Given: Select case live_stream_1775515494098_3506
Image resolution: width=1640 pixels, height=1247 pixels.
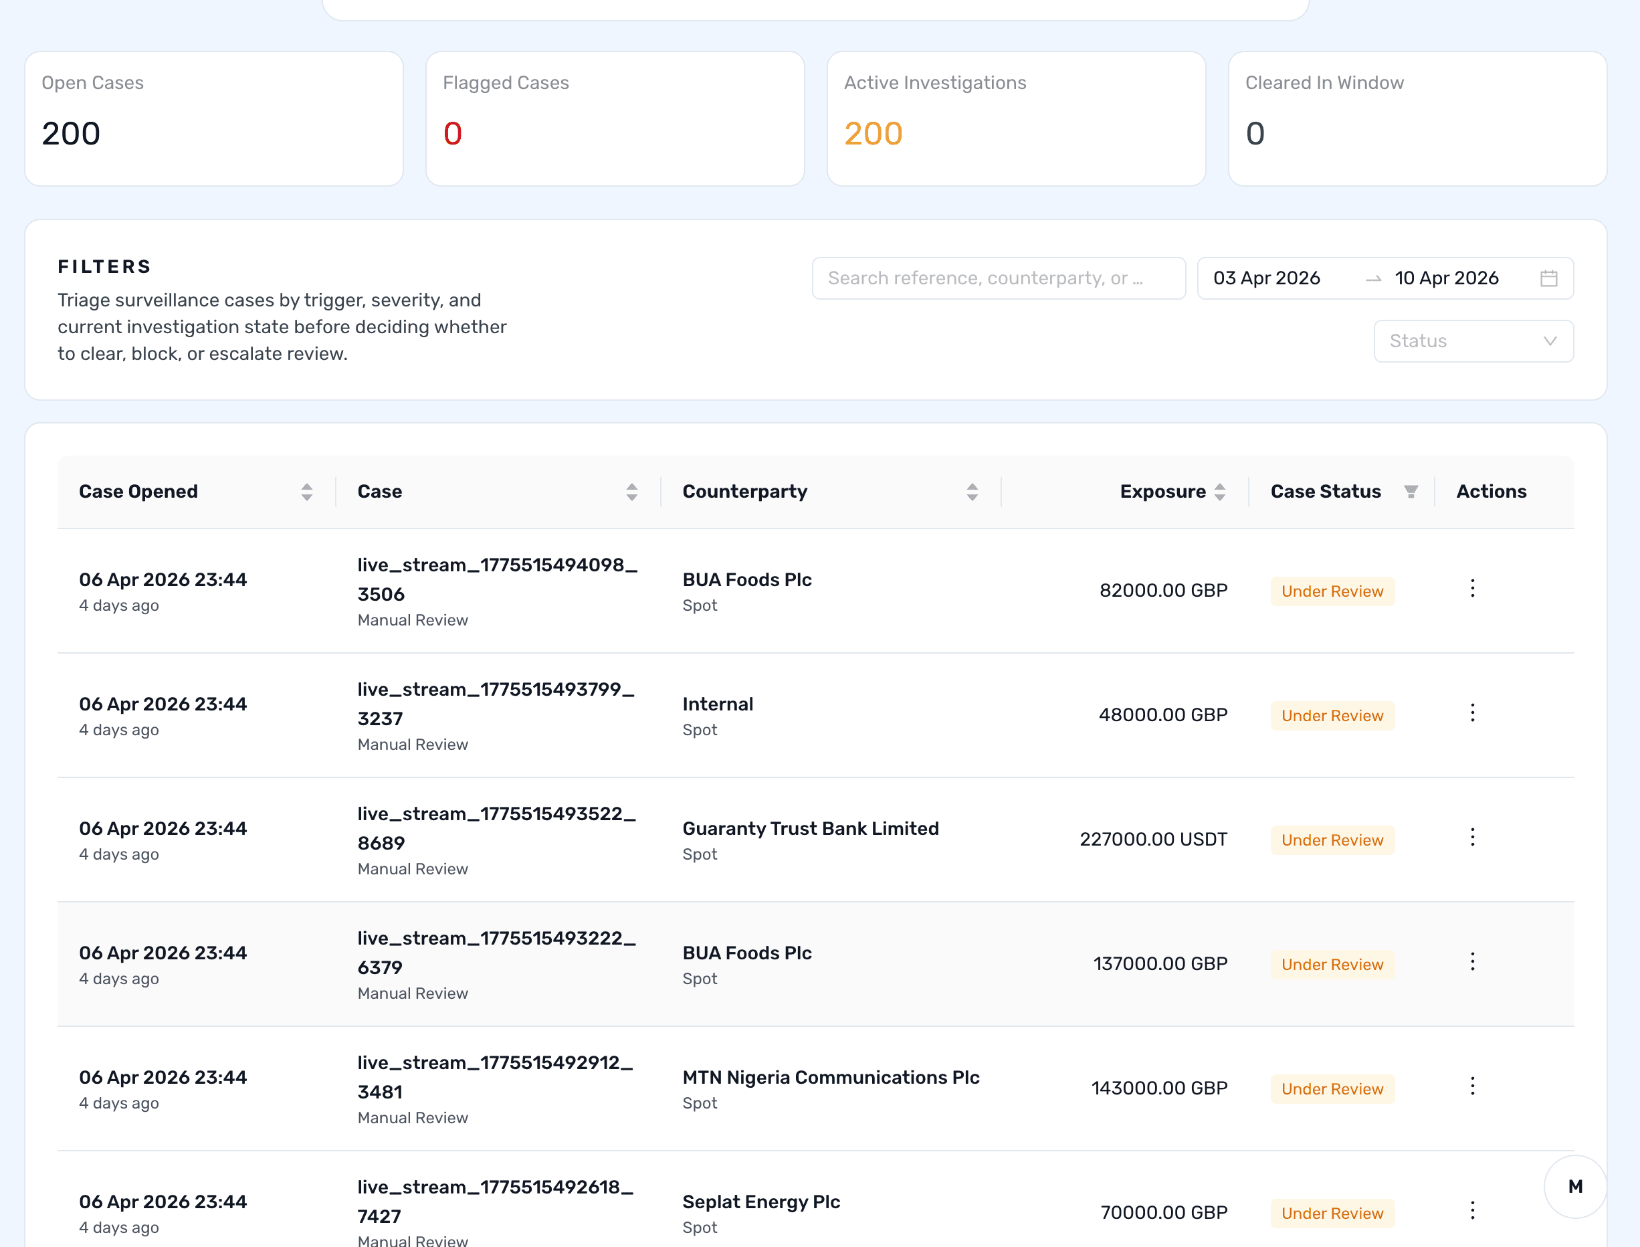Looking at the screenshot, I should [497, 580].
